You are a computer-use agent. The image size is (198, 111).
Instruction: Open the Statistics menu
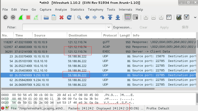[77, 9]
